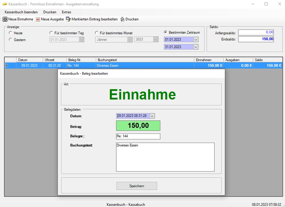Open the 2023 year dropdown
The height and width of the screenshot is (207, 285).
156,39
